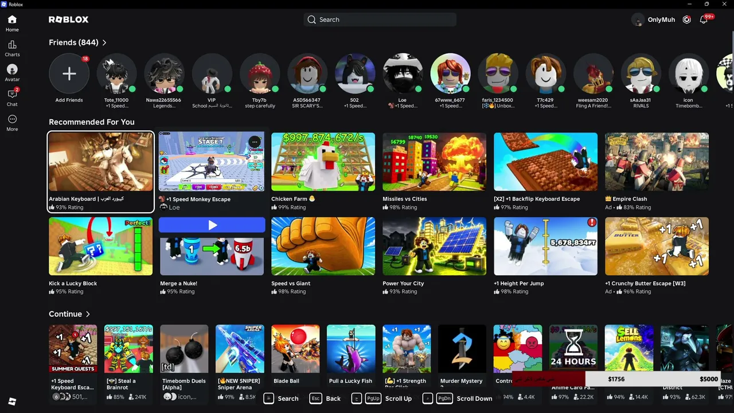Open friend Tote_11000 avatar
The image size is (734, 413).
(116, 73)
